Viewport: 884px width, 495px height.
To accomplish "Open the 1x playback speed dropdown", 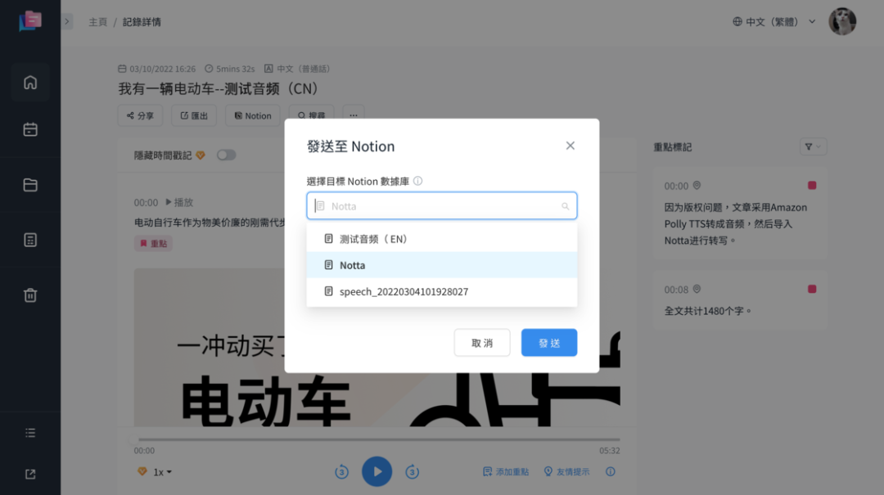I will 162,472.
